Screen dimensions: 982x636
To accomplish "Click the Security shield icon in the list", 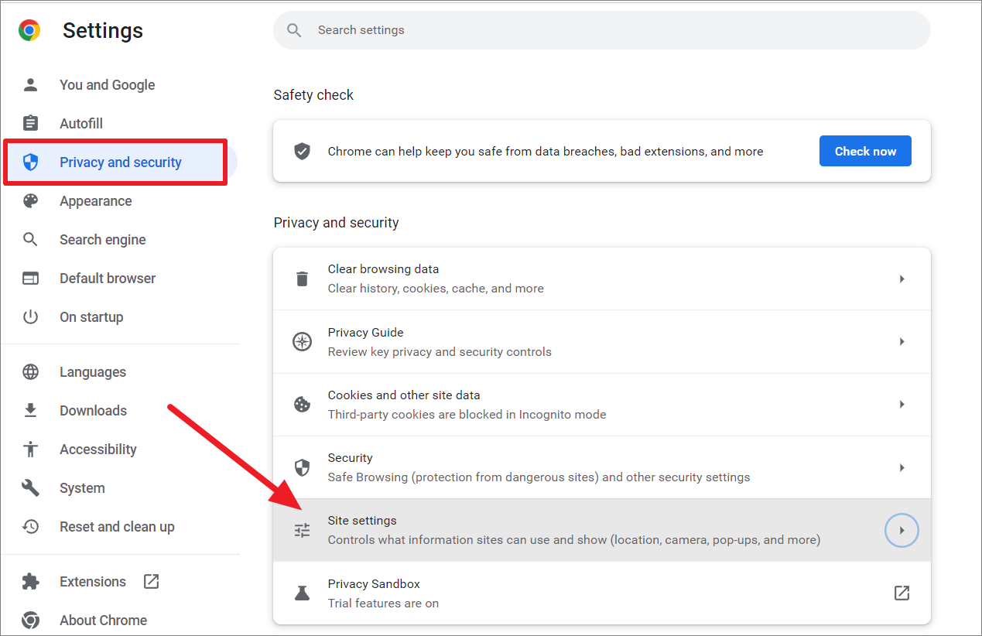I will click(x=302, y=467).
